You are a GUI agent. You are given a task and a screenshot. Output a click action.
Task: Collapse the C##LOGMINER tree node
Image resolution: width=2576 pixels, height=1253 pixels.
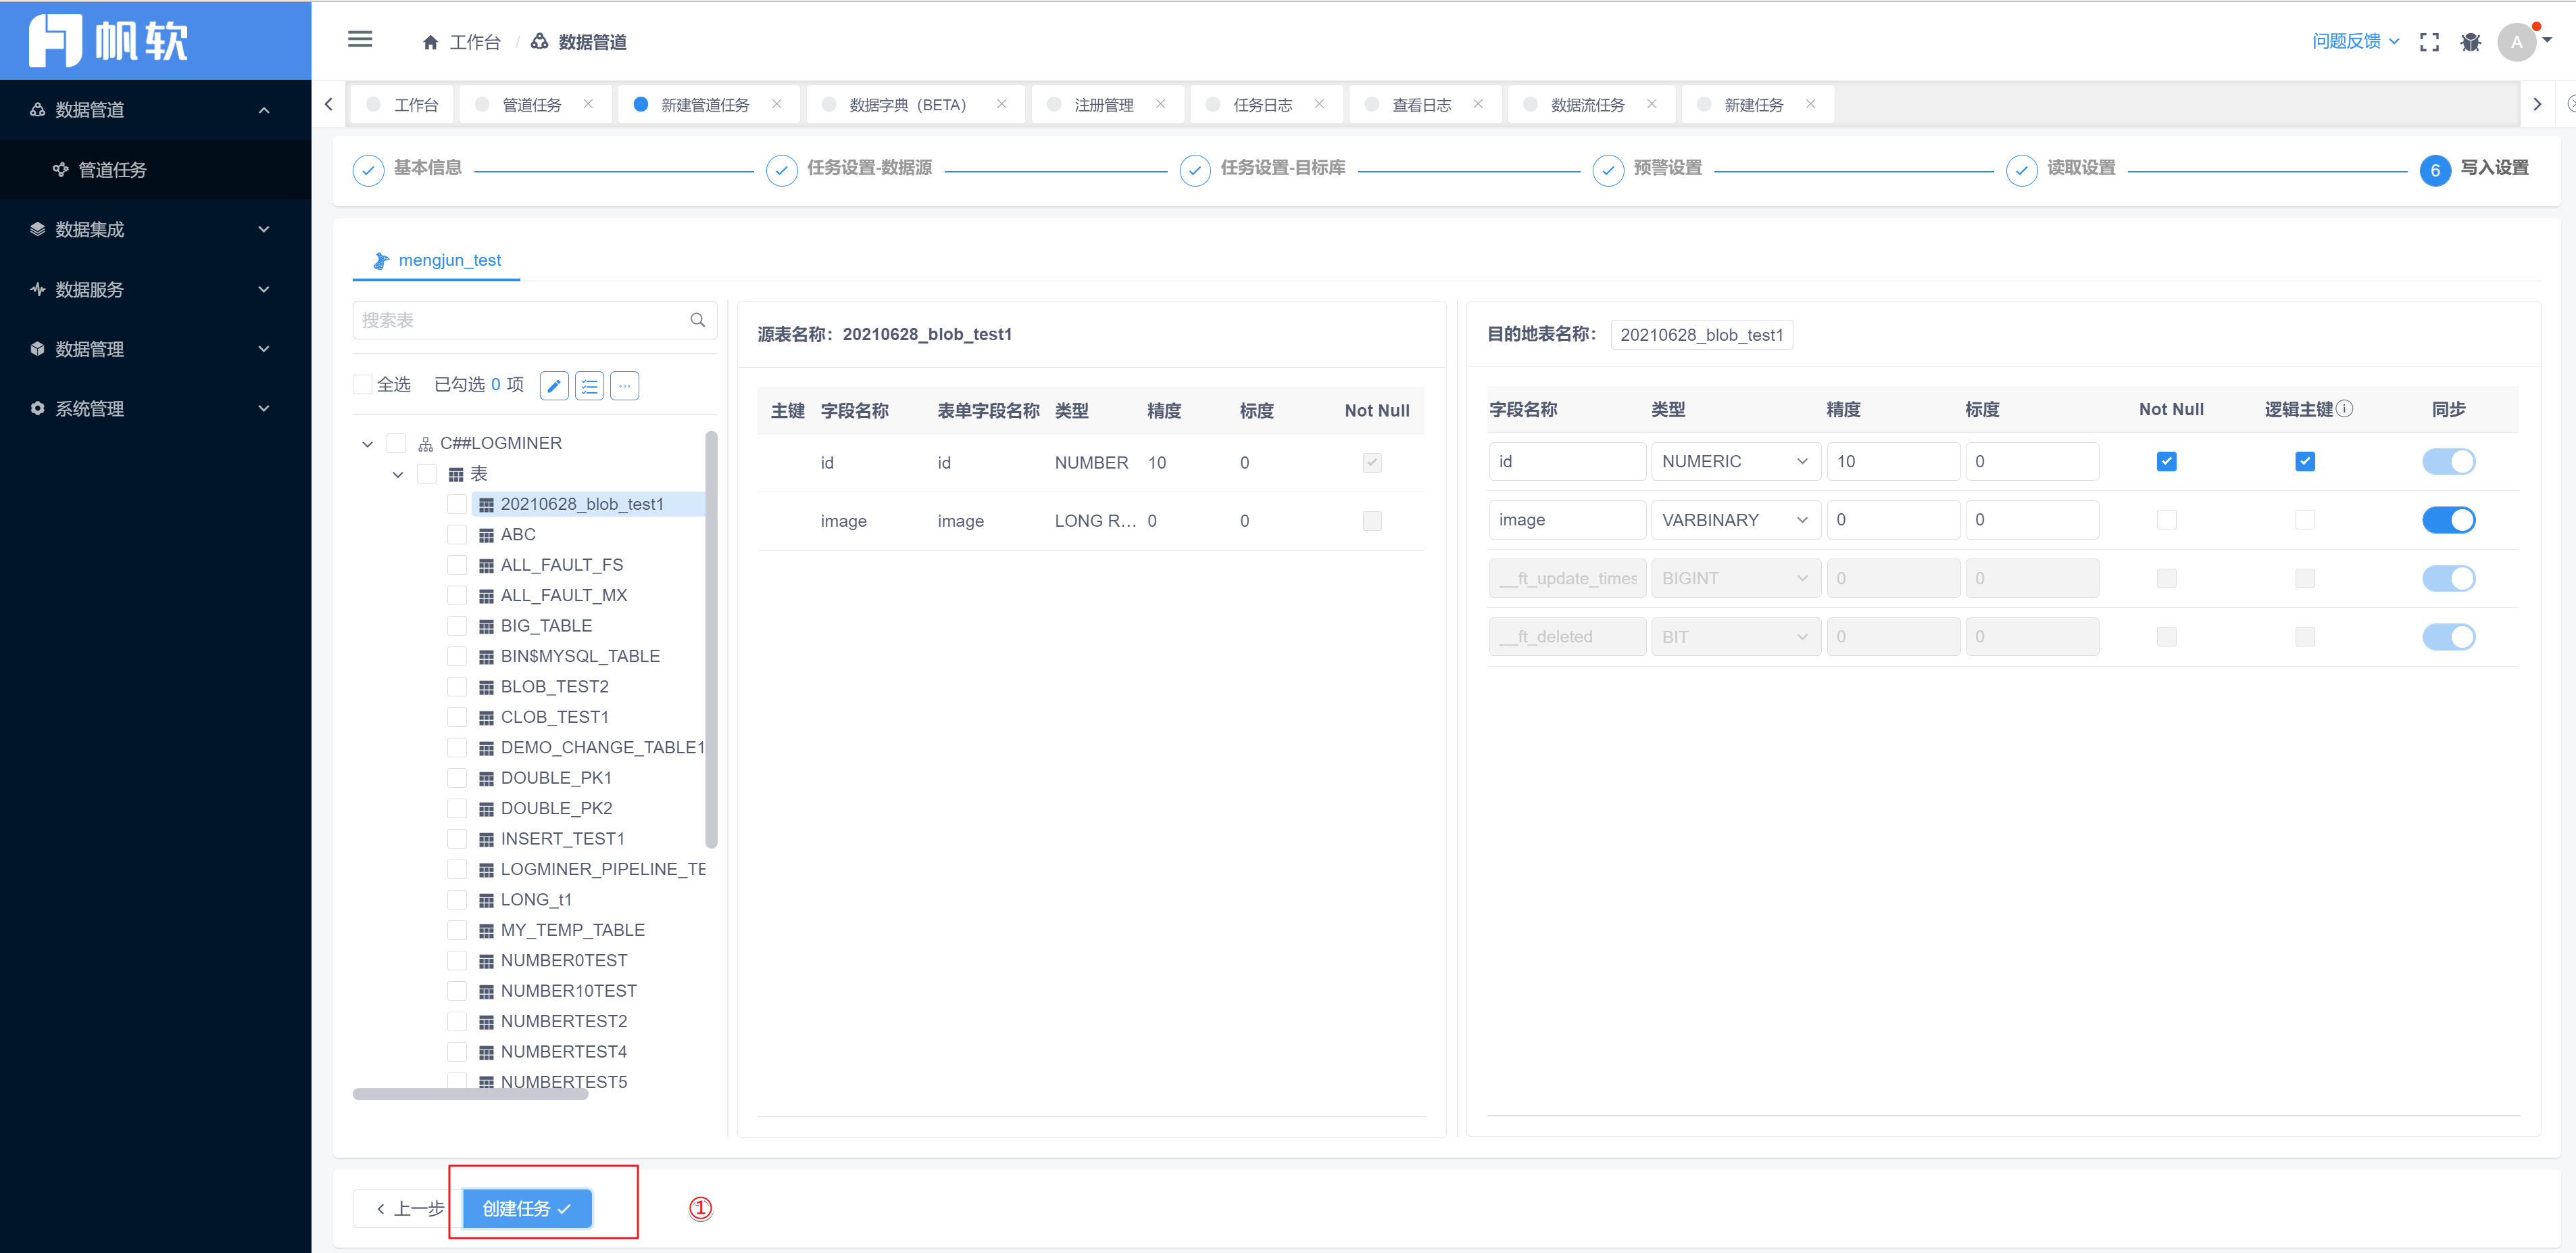coord(367,444)
